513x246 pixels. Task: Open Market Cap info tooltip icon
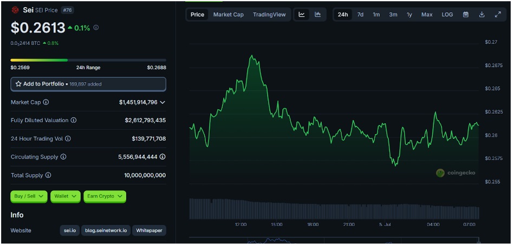point(46,102)
